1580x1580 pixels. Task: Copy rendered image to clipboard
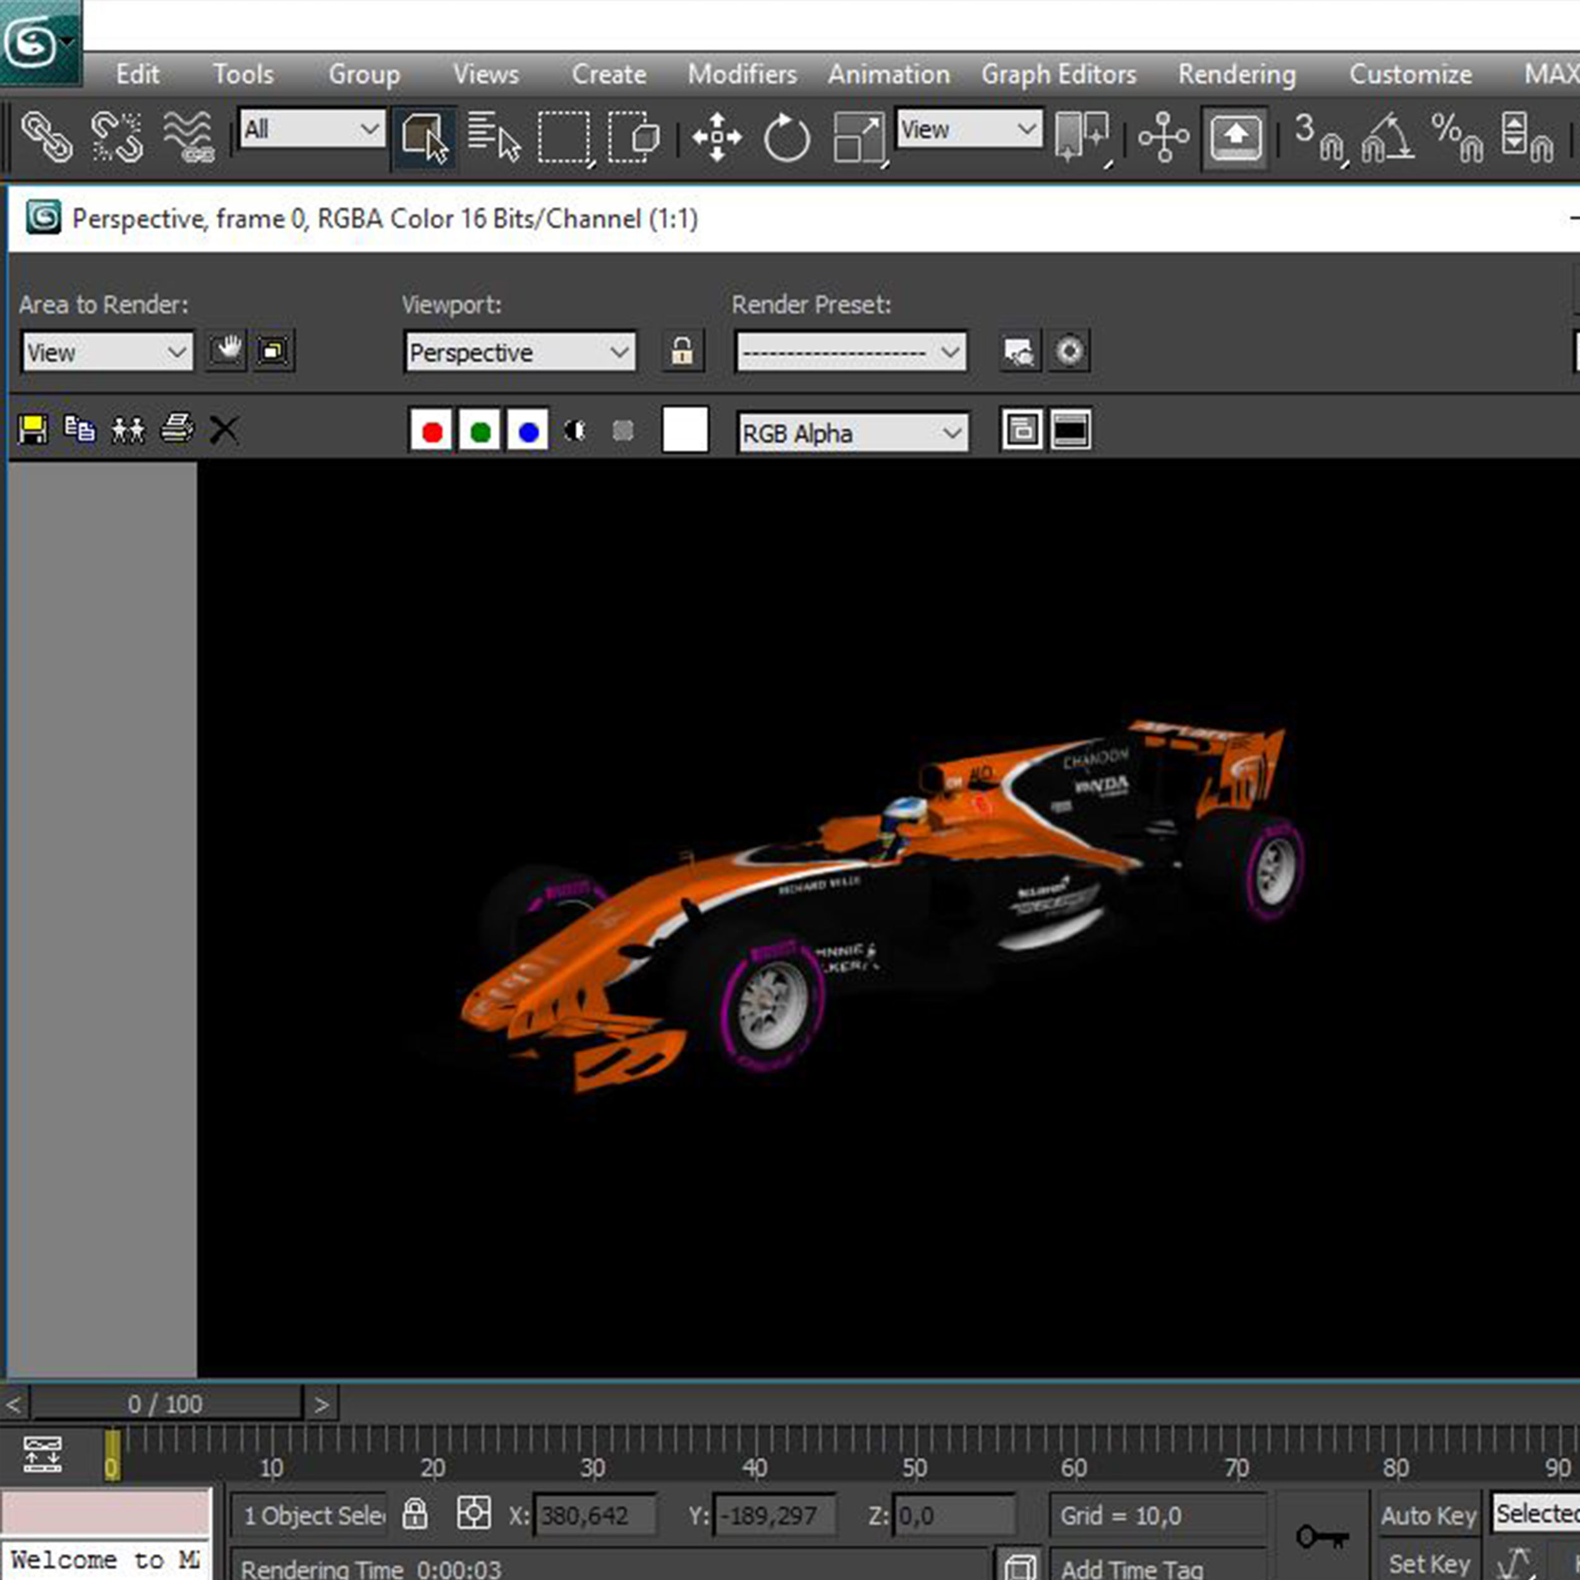pos(80,429)
